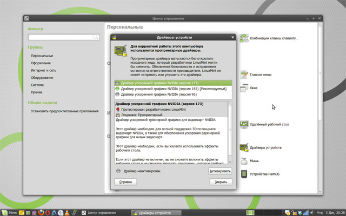Click into the Фильтр search field

[64, 37]
